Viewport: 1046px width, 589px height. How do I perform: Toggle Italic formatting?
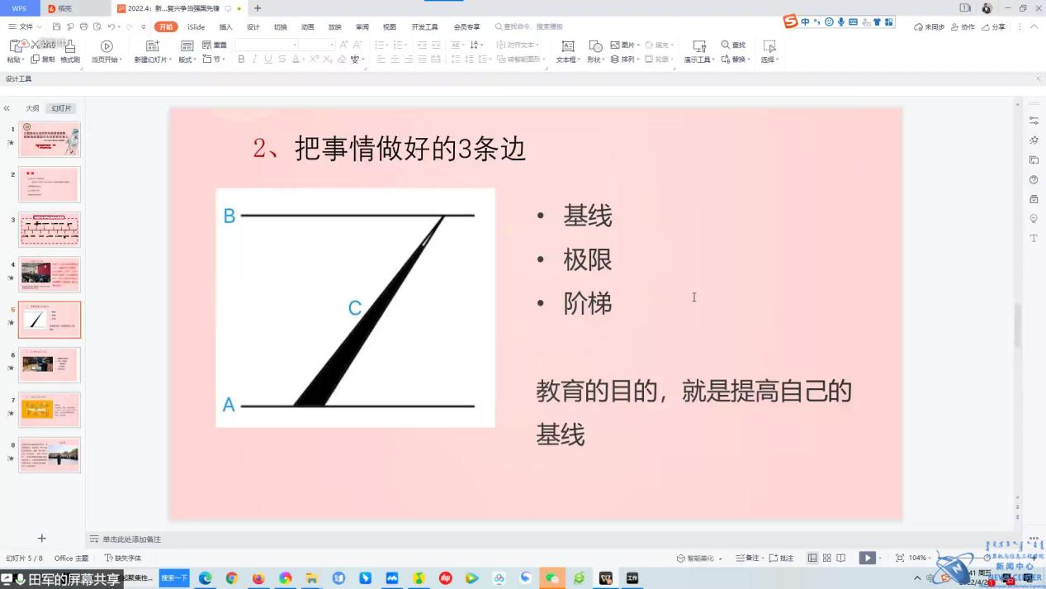254,59
